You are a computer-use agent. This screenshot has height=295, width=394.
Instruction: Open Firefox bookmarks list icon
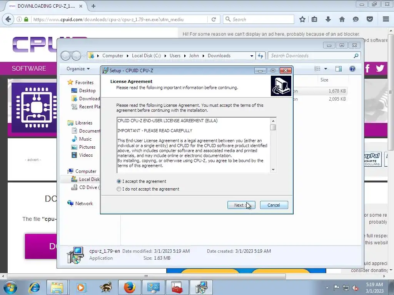click(x=314, y=19)
